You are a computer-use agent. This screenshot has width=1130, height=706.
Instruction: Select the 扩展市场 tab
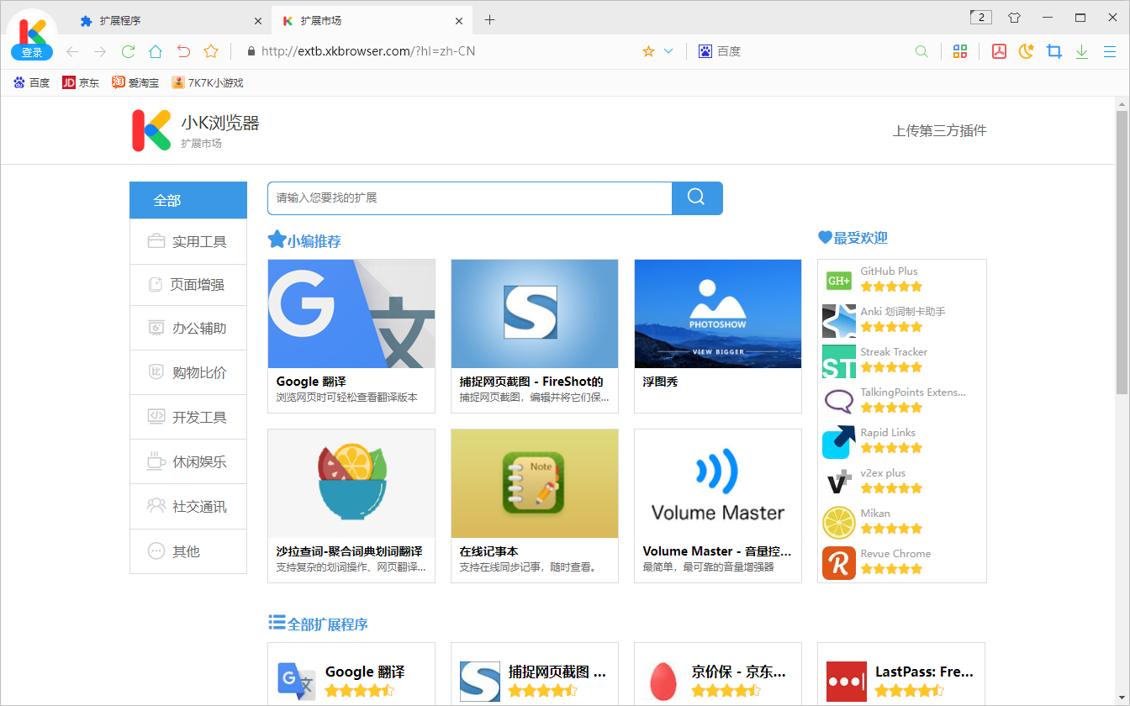pyautogui.click(x=372, y=21)
